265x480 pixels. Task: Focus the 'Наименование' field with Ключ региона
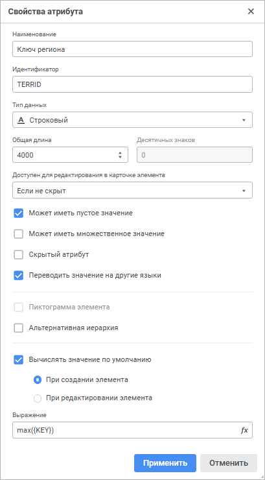tap(132, 49)
